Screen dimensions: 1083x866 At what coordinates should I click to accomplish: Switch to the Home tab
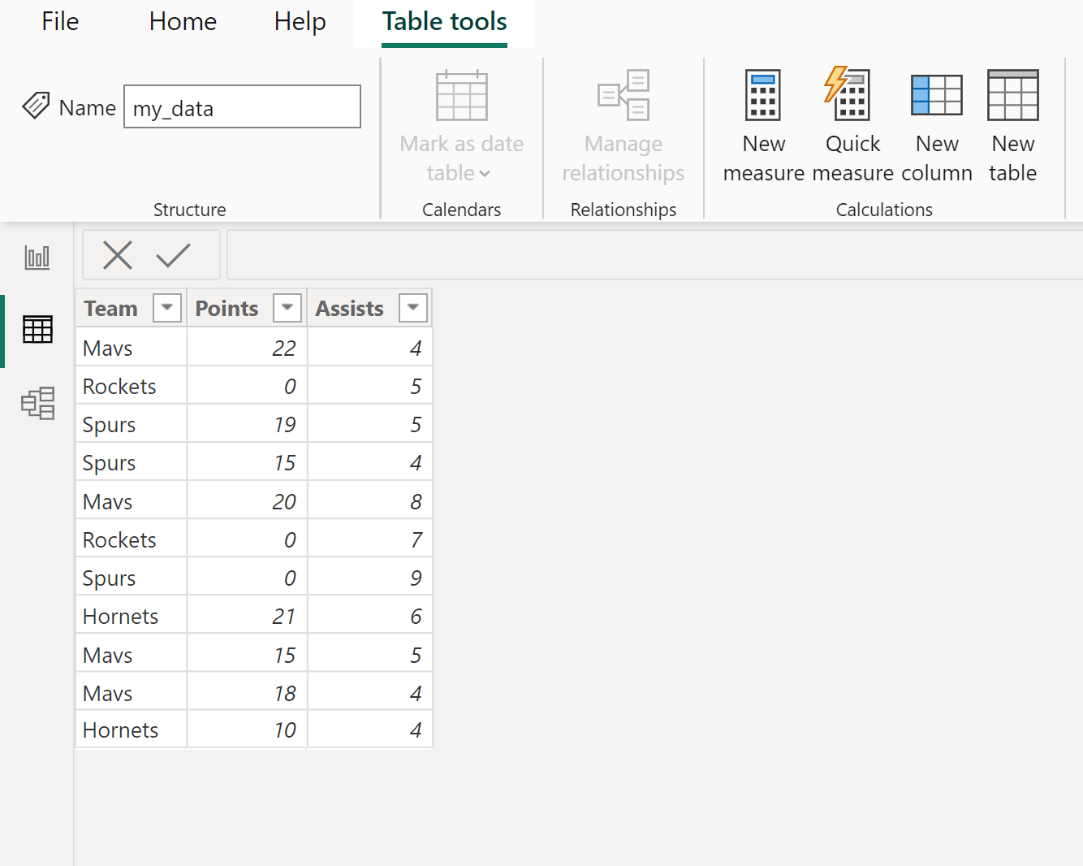[x=183, y=22]
